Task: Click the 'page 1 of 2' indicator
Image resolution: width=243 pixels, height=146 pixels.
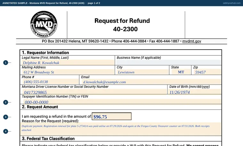Action: 94,3
